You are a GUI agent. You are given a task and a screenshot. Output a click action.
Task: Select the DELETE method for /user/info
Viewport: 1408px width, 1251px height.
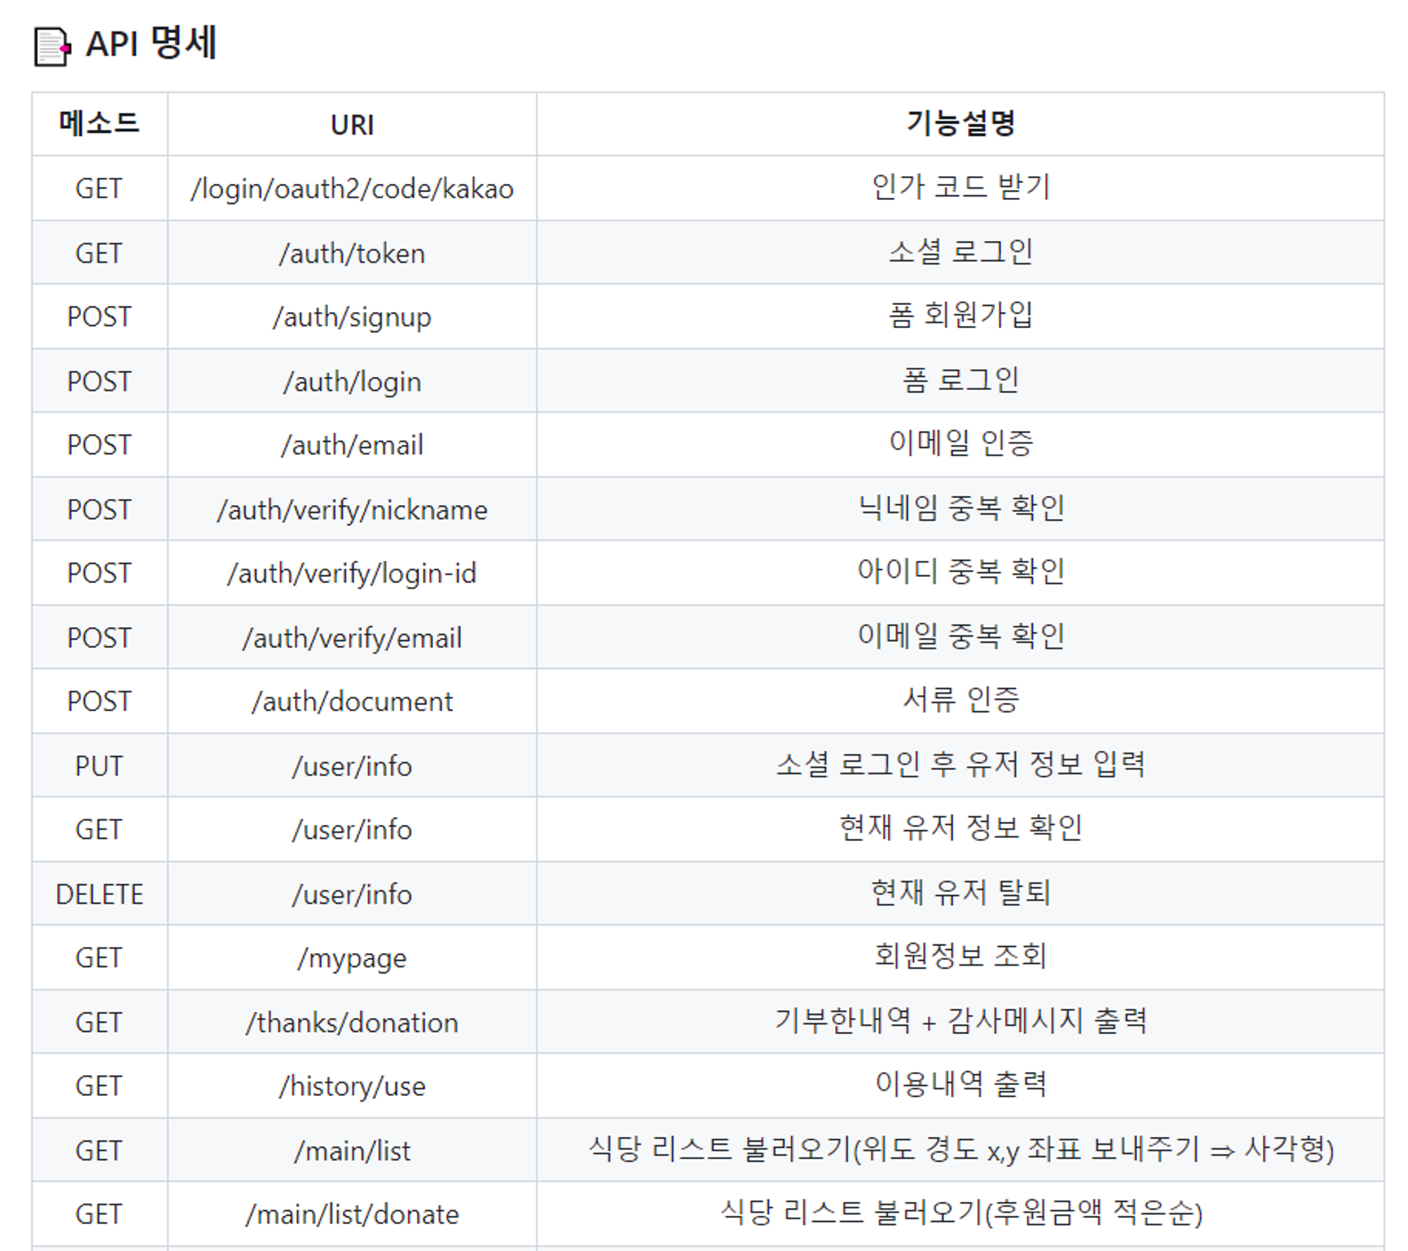click(x=99, y=893)
